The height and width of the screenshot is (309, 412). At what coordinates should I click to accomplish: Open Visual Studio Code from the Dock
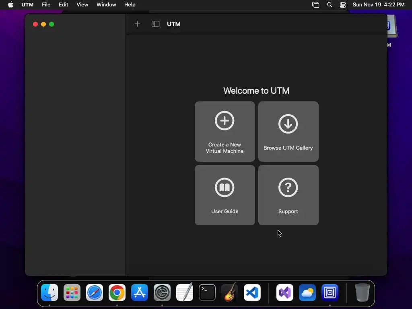coord(252,293)
